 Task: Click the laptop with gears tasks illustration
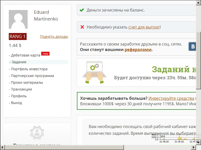pyautogui.click(x=94, y=72)
